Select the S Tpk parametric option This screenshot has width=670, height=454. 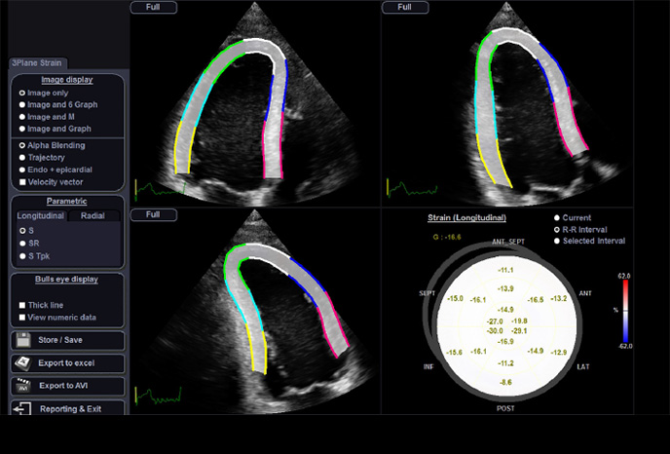tap(22, 255)
